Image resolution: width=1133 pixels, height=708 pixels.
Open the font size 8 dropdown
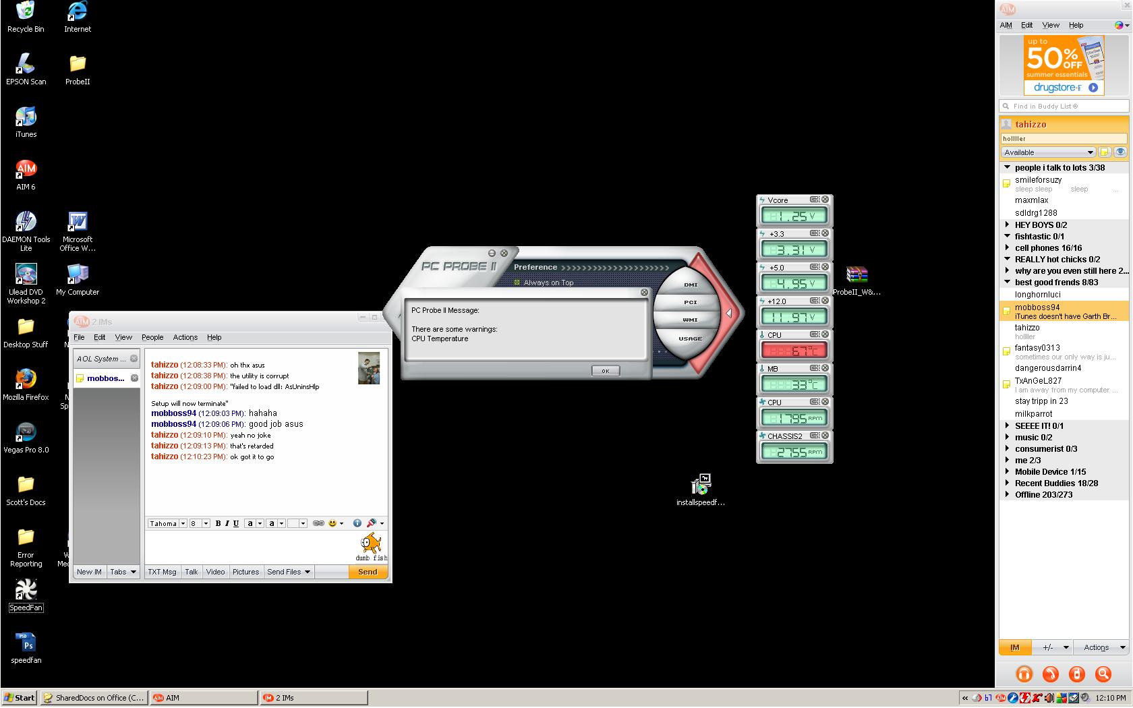coord(206,523)
